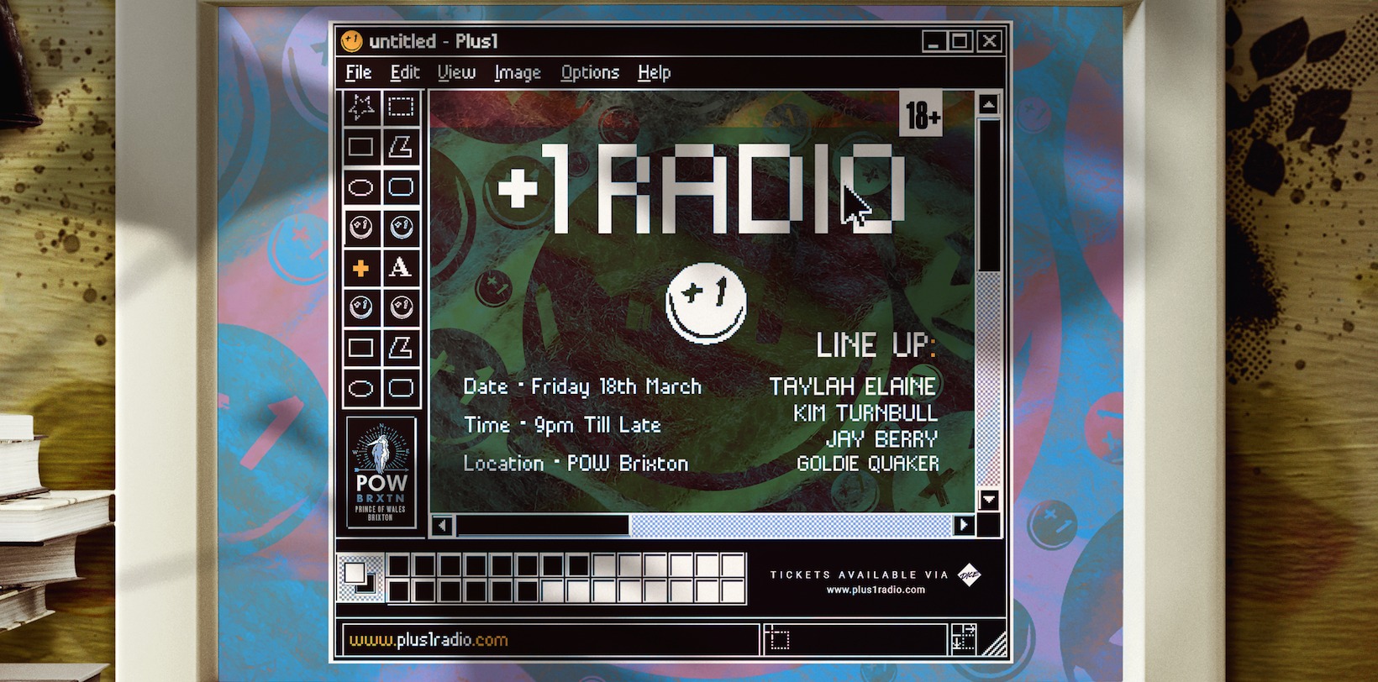Click the cursor position icon in status bar
Image resolution: width=1378 pixels, height=682 pixels.
click(779, 640)
